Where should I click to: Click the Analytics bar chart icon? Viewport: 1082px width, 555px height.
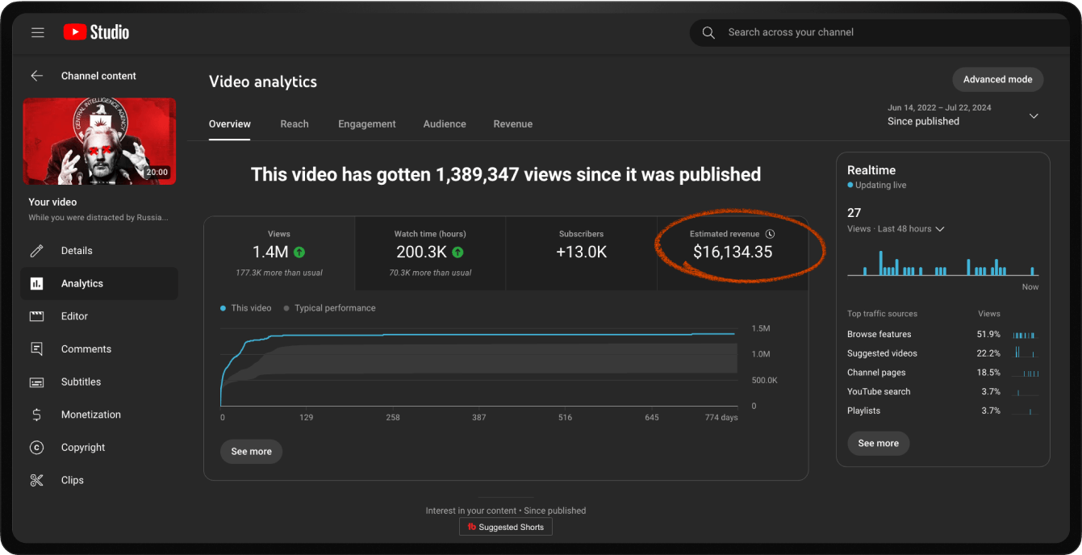(36, 284)
